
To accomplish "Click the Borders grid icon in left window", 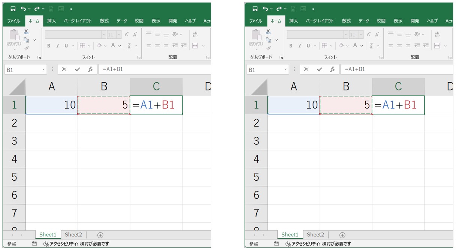I will 82,46.
